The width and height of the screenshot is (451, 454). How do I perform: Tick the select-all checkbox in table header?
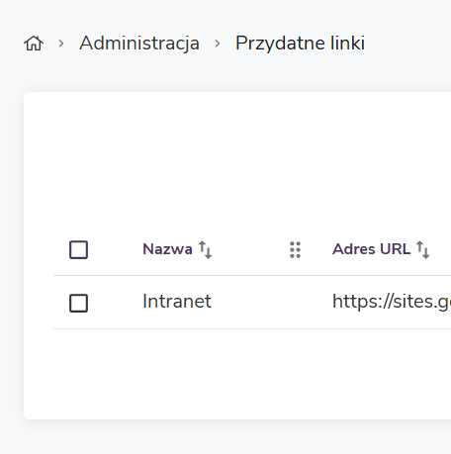(78, 249)
